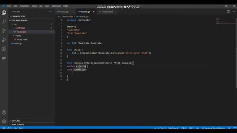Click 'r.Method' in the switch statement
This screenshot has height=133, width=237.
coord(81,66)
